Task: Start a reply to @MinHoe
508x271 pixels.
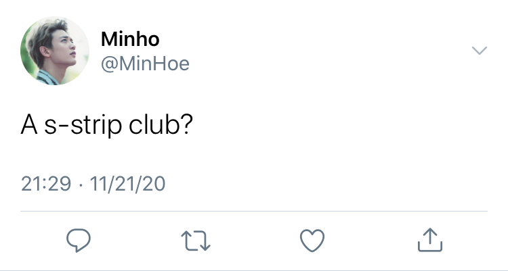Action: [x=79, y=241]
